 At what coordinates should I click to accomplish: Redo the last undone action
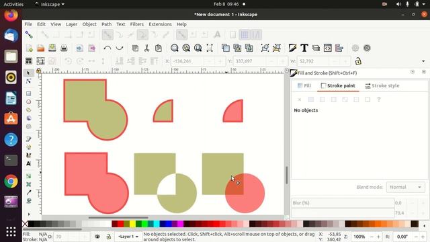click(120, 48)
